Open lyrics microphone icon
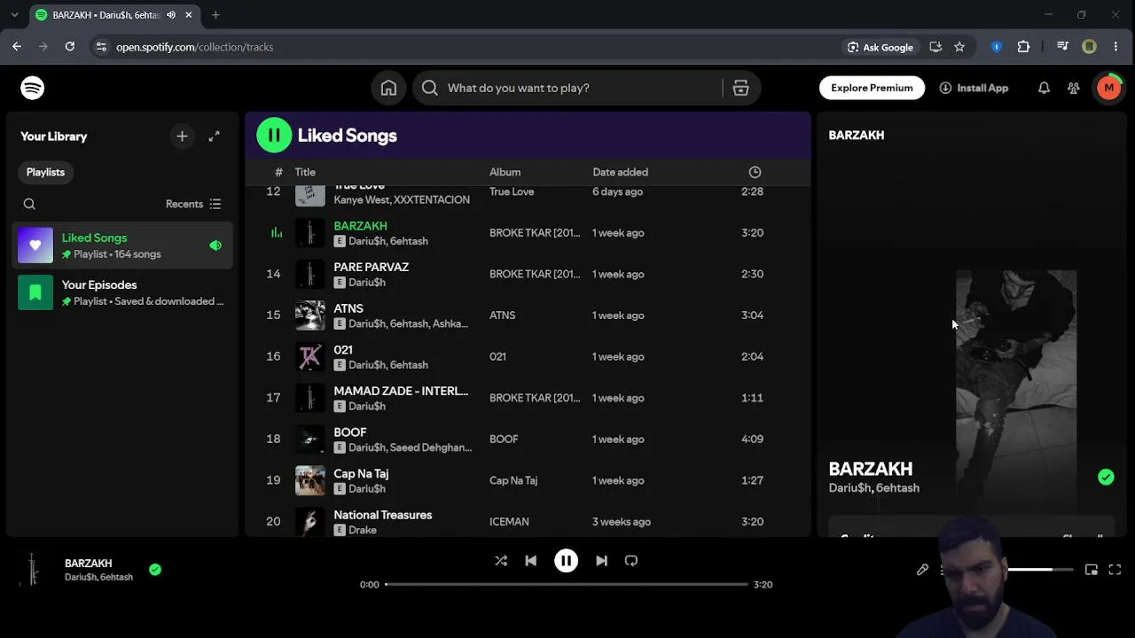The width and height of the screenshot is (1135, 638). point(922,570)
